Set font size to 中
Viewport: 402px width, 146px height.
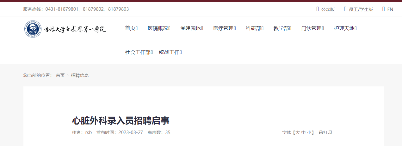click(303, 133)
